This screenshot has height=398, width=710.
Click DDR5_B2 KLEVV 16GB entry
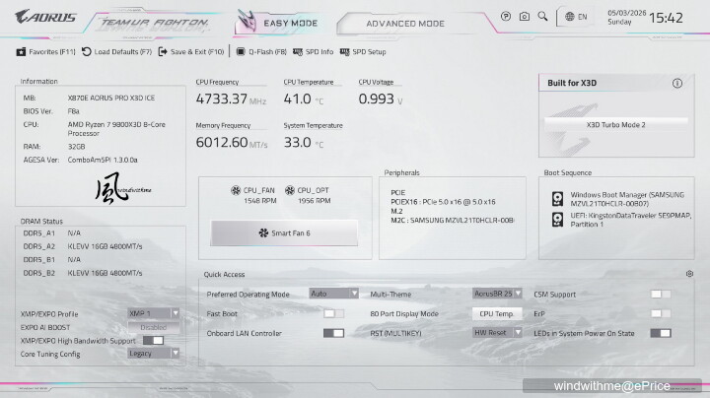[x=83, y=273]
